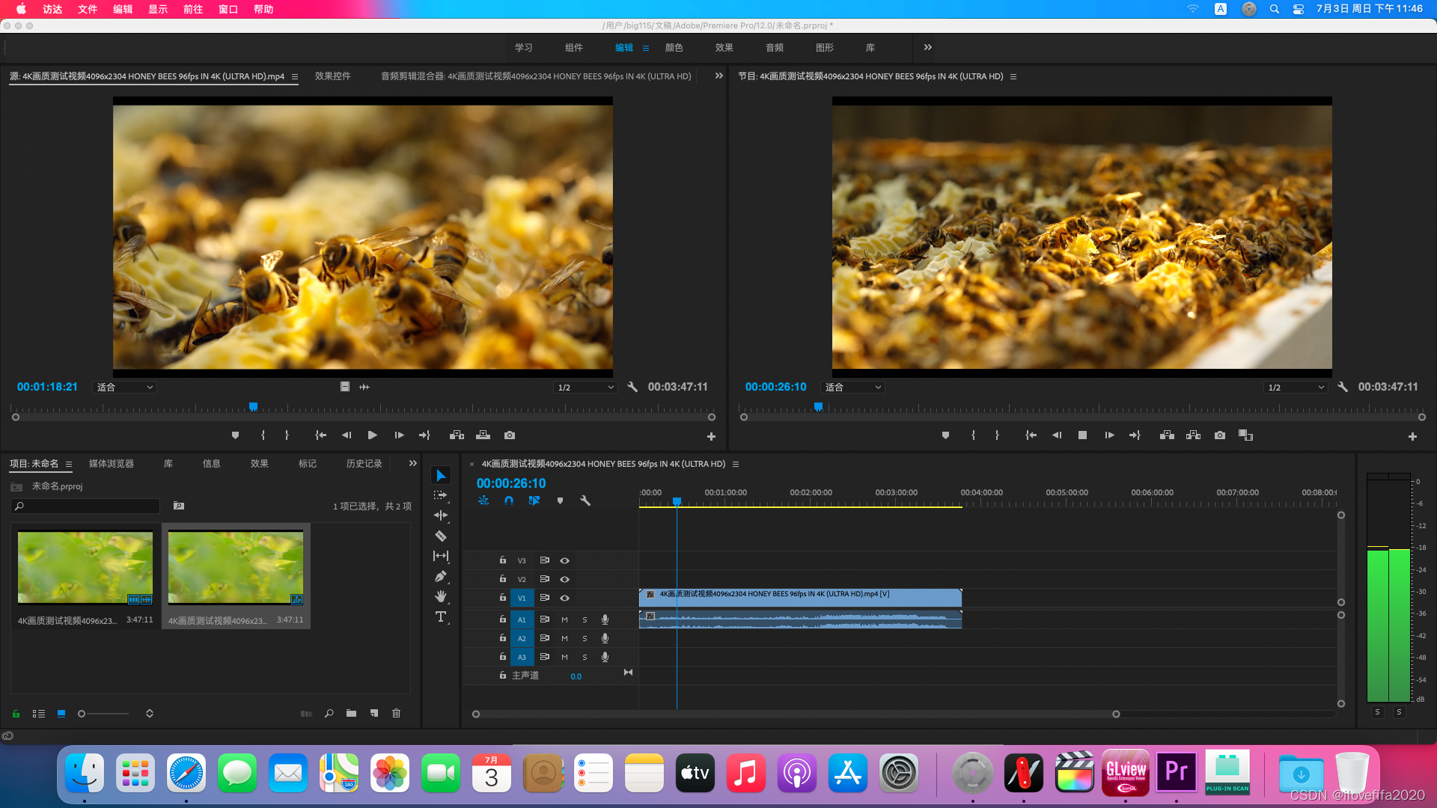Open Source monitor zoom dropdown 适合
The image size is (1437, 808).
(x=124, y=388)
